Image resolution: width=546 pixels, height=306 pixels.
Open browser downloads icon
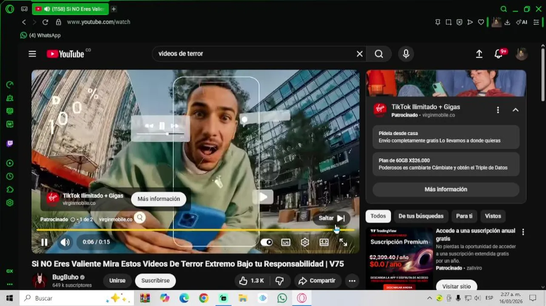507,22
